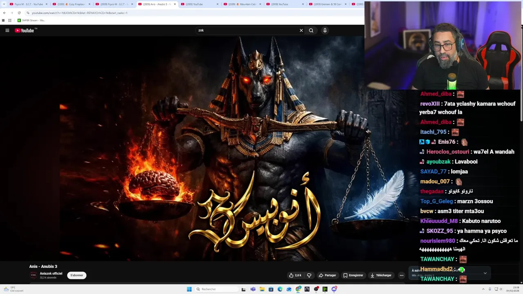The height and width of the screenshot is (294, 523).
Task: Open Discord from the taskbar
Action: (334, 289)
